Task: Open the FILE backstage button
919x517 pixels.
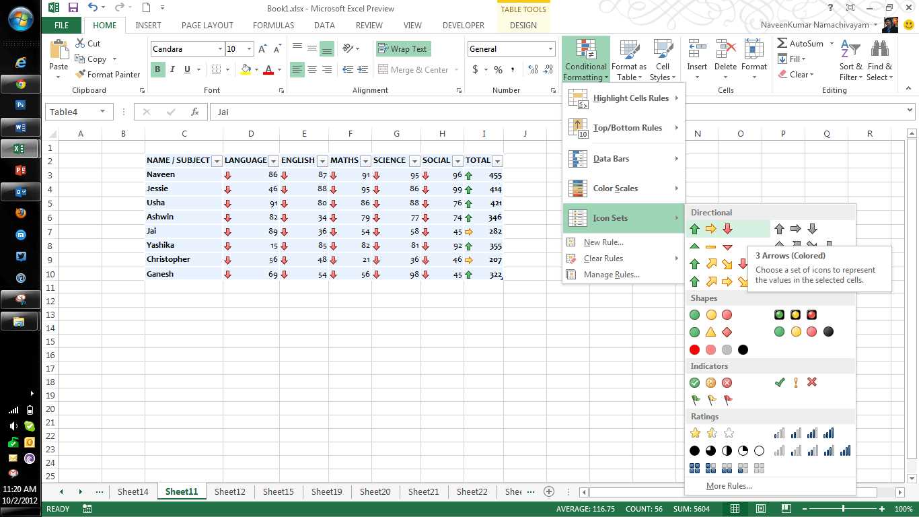Action: pyautogui.click(x=61, y=26)
